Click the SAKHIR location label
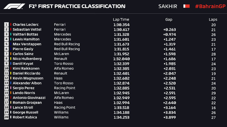This screenshot has width=227, height=127. tap(167, 6)
